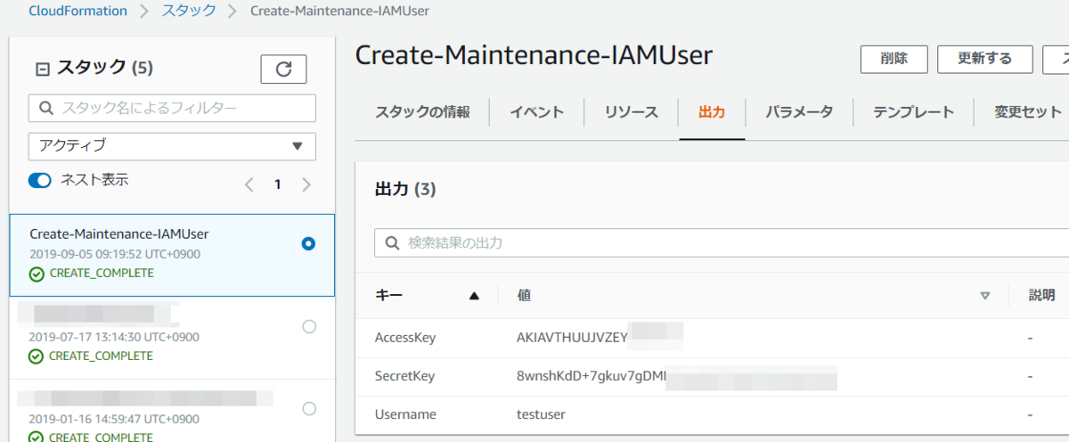Image resolution: width=1069 pixels, height=442 pixels.
Task: Click the refresh stacks icon button
Action: [x=283, y=69]
